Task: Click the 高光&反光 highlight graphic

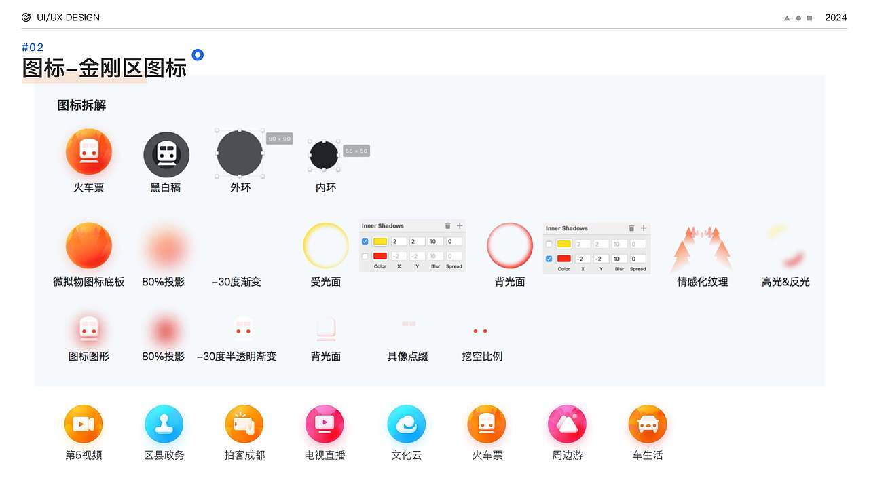Action: point(785,246)
